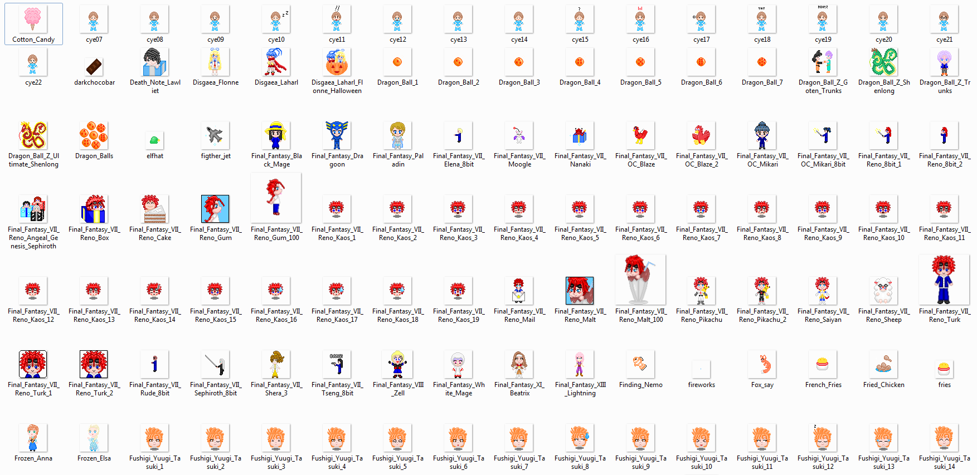
Task: Open the Finding_Nemo clownfish icon
Action: pos(640,364)
